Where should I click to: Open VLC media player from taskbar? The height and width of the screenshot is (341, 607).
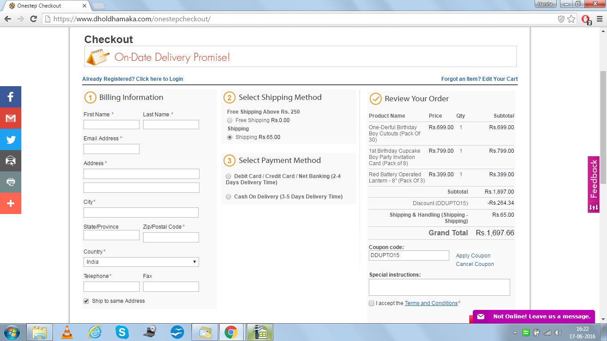(x=67, y=332)
